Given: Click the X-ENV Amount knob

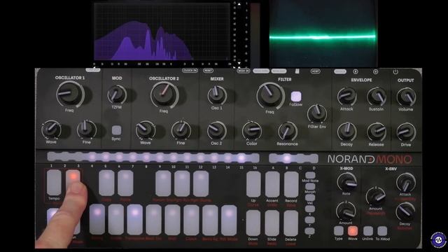Looking at the screenshot, I should click(x=375, y=197).
